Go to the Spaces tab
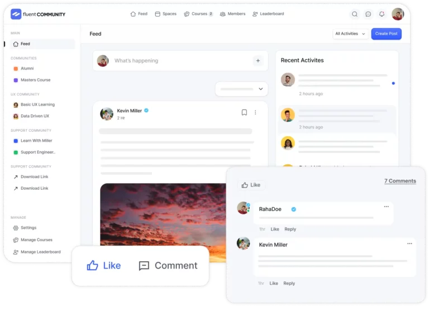 [165, 14]
